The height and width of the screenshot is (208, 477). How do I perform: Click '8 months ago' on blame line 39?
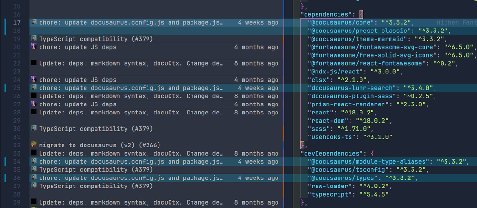click(x=256, y=202)
